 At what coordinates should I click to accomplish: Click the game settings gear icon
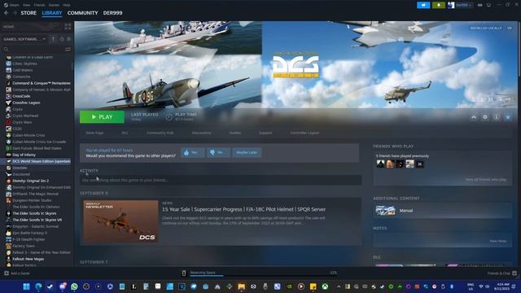485,117
